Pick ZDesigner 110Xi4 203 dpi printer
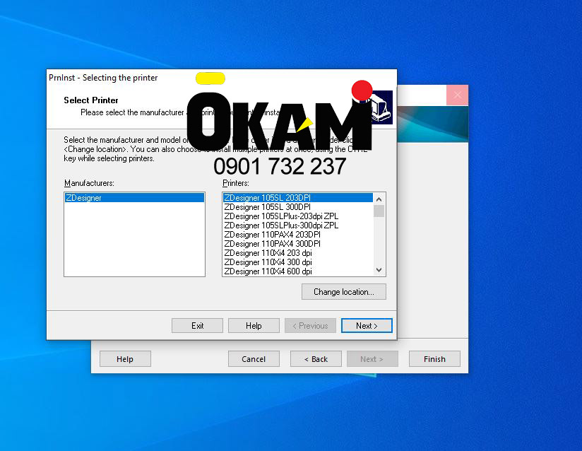 297,253
